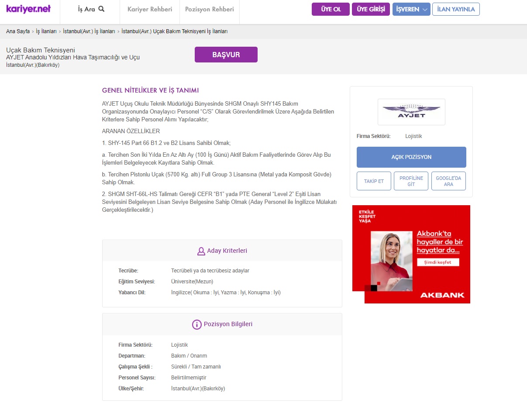The height and width of the screenshot is (403, 527).
Task: Open the Pozisyon Rehberi menu
Action: tap(210, 9)
